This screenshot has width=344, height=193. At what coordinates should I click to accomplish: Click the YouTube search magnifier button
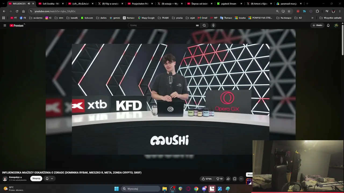[x=204, y=25]
